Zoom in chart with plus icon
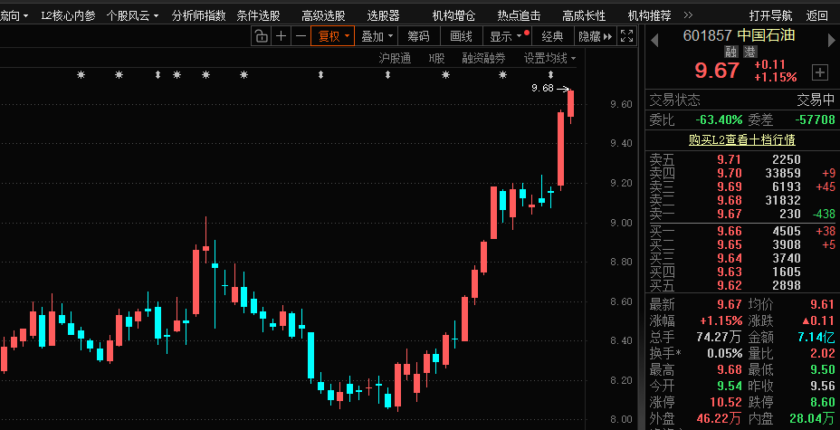 coord(281,36)
